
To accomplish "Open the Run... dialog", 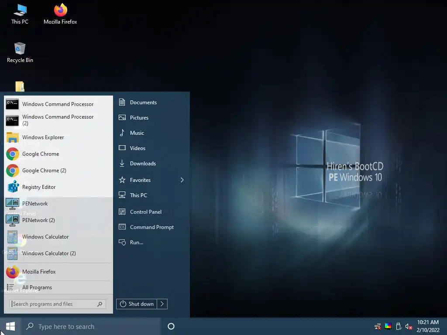I will click(x=151, y=243).
